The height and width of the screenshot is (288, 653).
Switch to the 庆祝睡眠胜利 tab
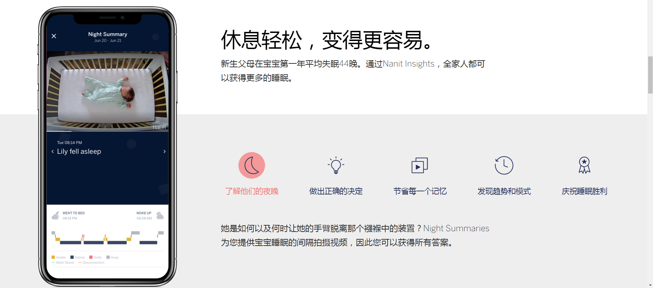[585, 191]
